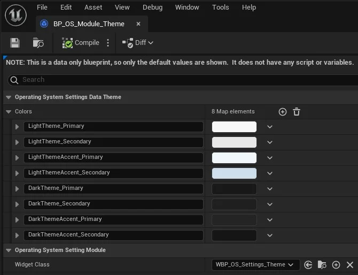Open compile options three-dot menu
This screenshot has height=275, width=358.
(108, 43)
